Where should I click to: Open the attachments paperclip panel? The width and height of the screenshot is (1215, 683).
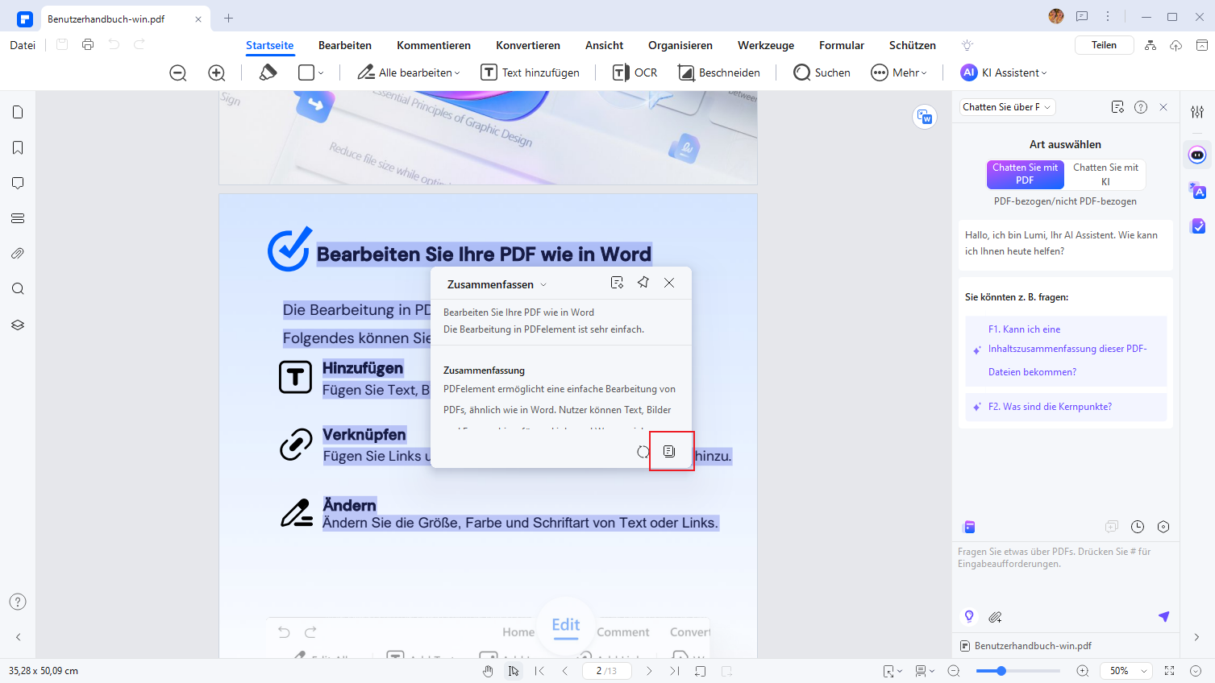(18, 253)
